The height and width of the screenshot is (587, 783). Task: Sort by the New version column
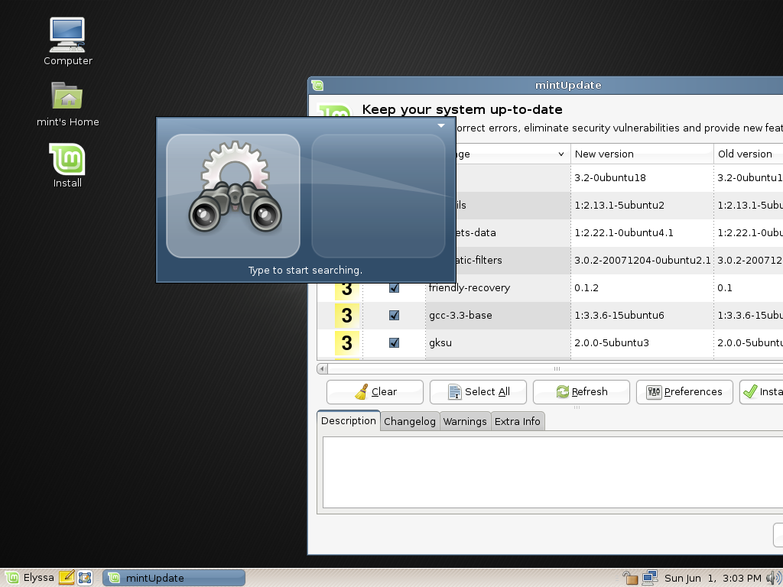click(x=642, y=154)
